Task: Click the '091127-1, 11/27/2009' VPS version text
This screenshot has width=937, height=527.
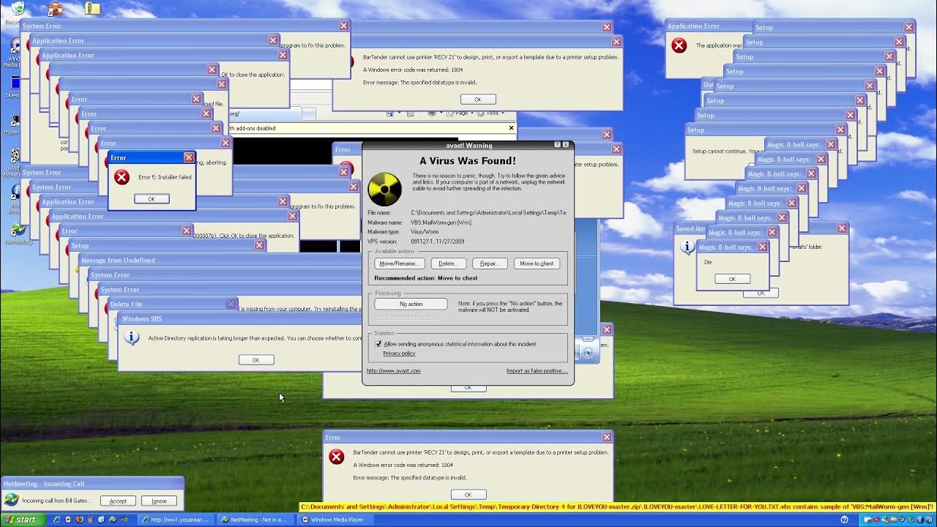Action: [x=437, y=242]
